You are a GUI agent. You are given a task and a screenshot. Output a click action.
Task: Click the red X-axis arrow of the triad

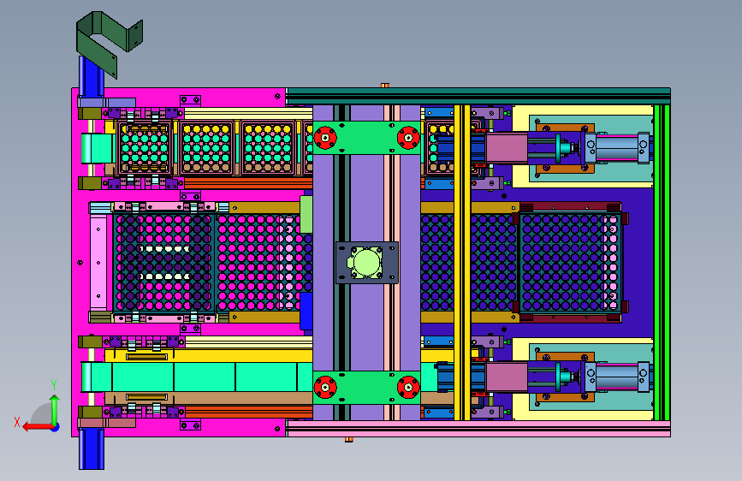coord(37,427)
